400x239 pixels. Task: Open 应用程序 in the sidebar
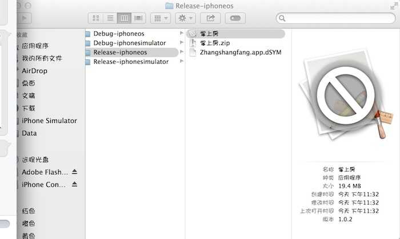point(35,46)
